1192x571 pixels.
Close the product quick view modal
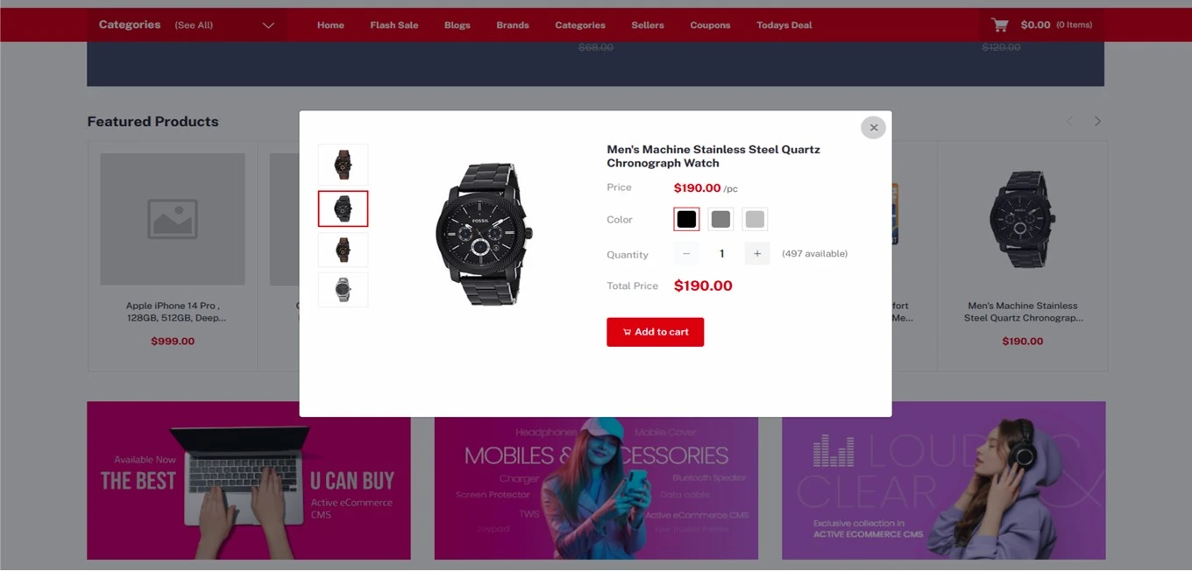point(873,128)
